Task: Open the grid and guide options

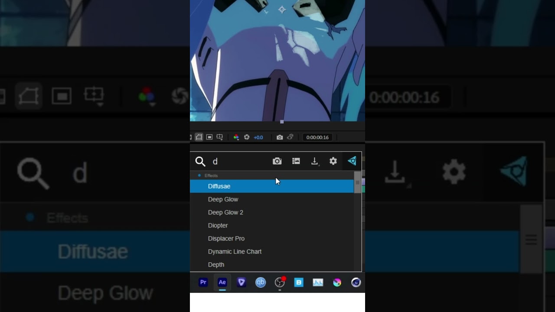Action: 220,137
